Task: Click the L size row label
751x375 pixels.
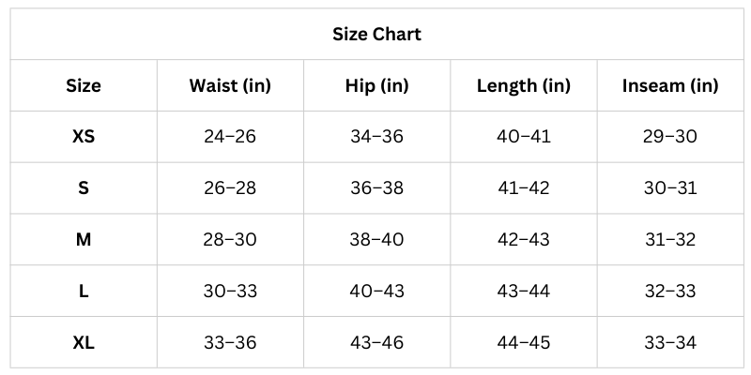Action: coord(84,292)
